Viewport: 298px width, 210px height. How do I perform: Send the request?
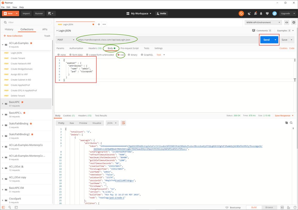pos(266,40)
